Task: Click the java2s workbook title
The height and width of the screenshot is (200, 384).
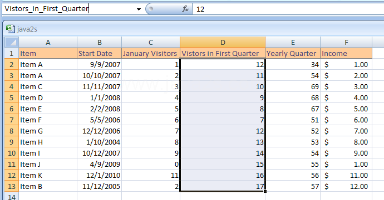Action: tap(27, 29)
